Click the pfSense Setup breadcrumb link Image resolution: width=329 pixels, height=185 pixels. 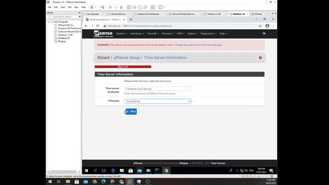coord(126,58)
